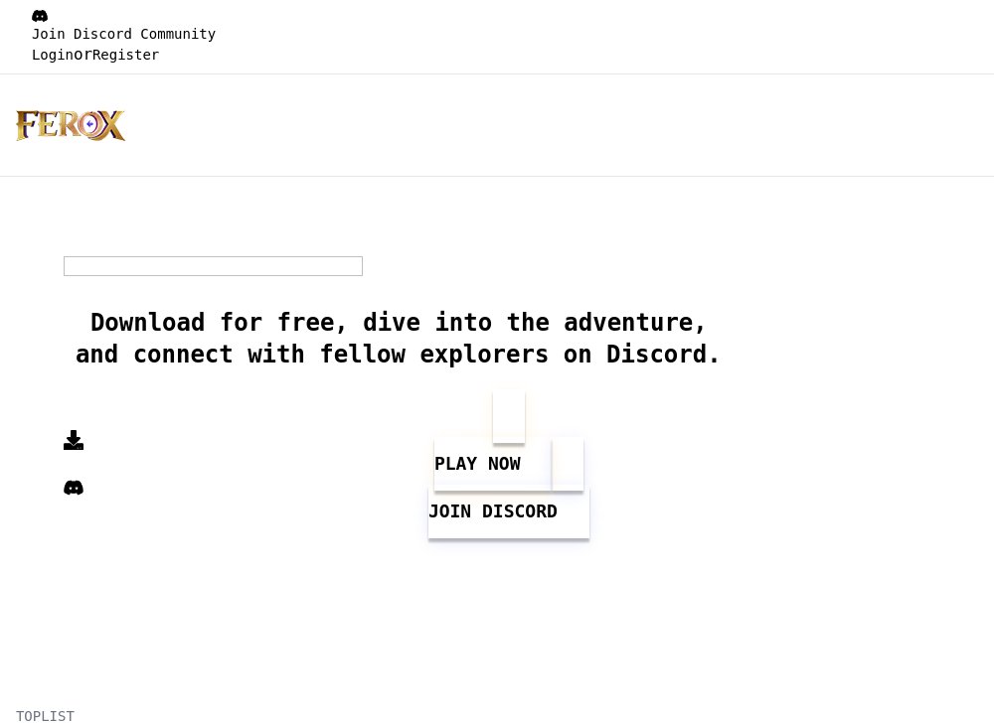The width and height of the screenshot is (994, 723).
Task: Select the TOPLIST menu item
Action: [x=45, y=715]
